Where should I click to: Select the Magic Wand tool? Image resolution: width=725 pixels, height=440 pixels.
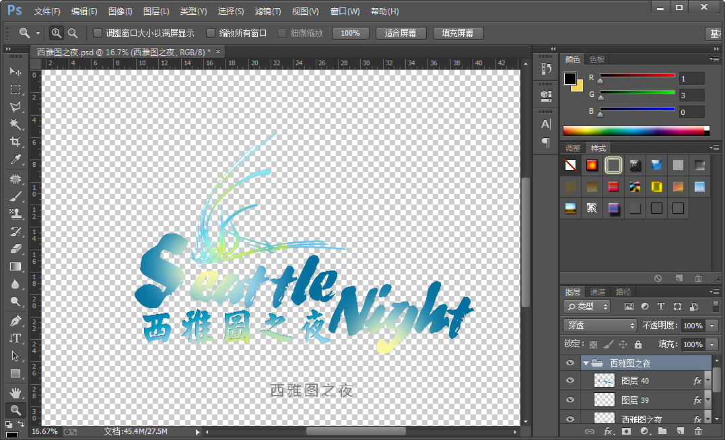coord(15,124)
